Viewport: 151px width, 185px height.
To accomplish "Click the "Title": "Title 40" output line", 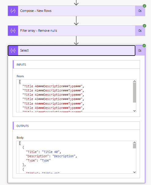I will 43,152.
